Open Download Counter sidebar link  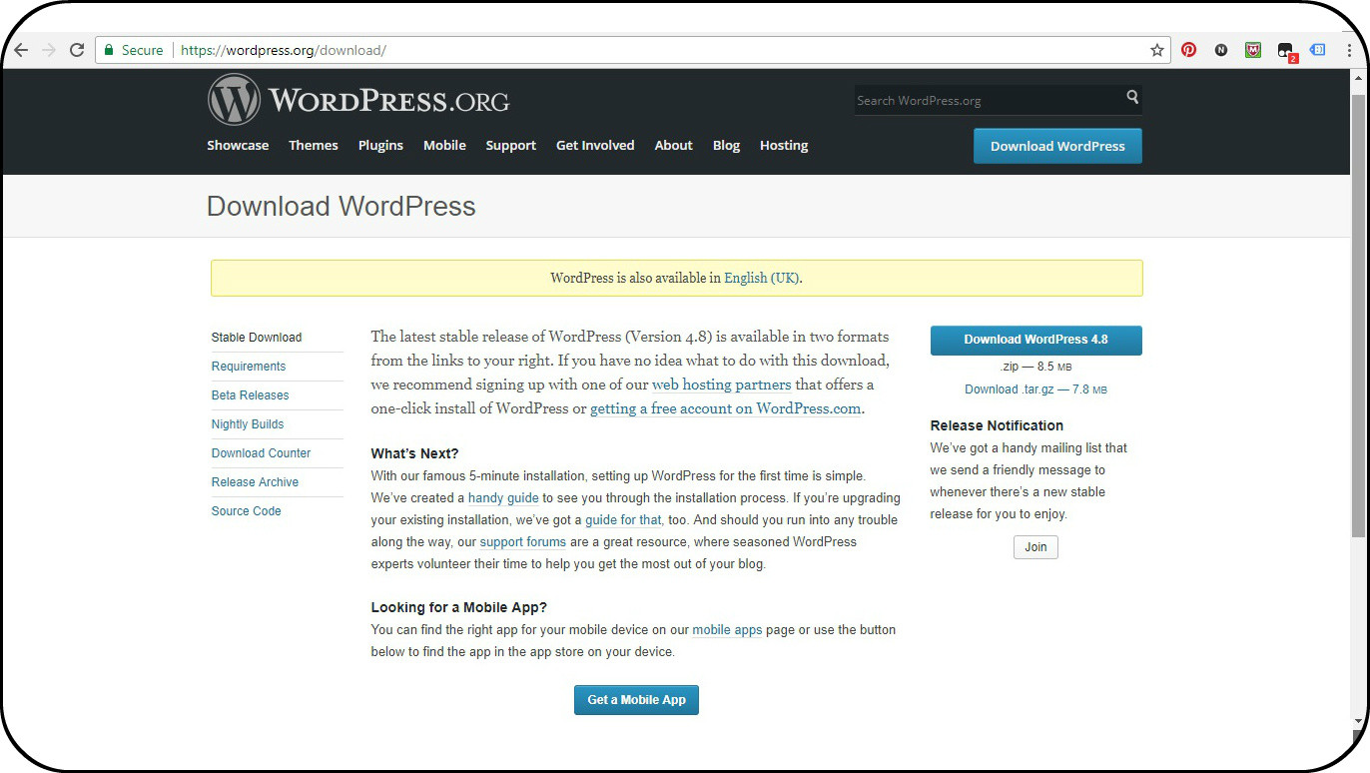[261, 453]
